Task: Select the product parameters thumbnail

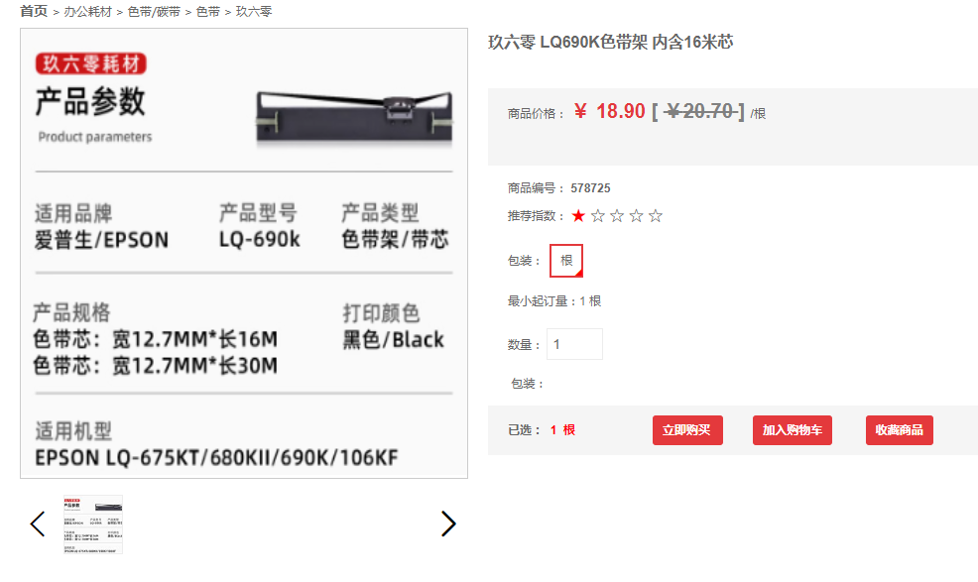Action: [93, 524]
